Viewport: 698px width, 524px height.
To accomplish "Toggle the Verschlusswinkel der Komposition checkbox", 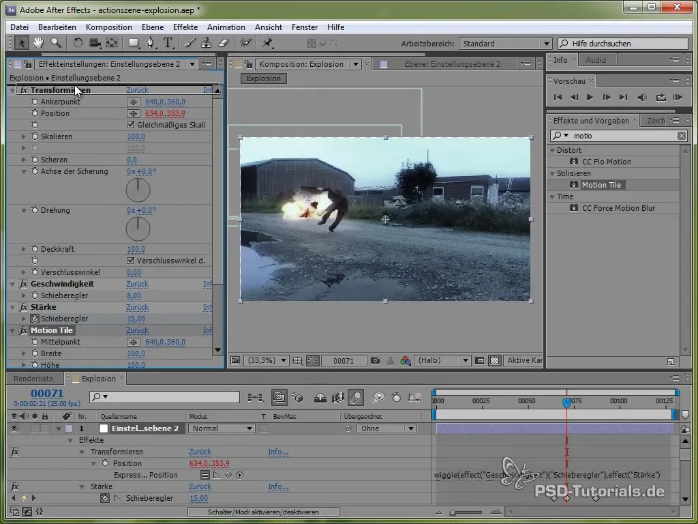I will (130, 261).
